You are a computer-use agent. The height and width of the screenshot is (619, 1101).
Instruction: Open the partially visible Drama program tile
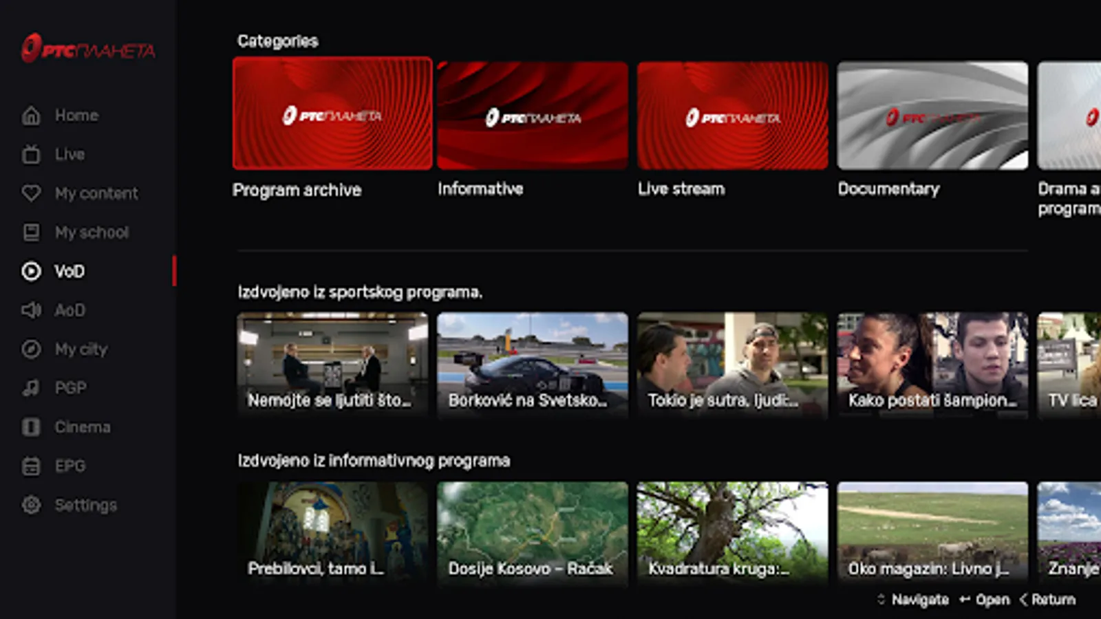tap(1069, 116)
